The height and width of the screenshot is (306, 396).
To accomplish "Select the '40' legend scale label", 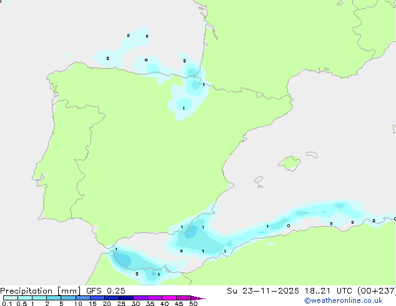I will [x=164, y=304].
